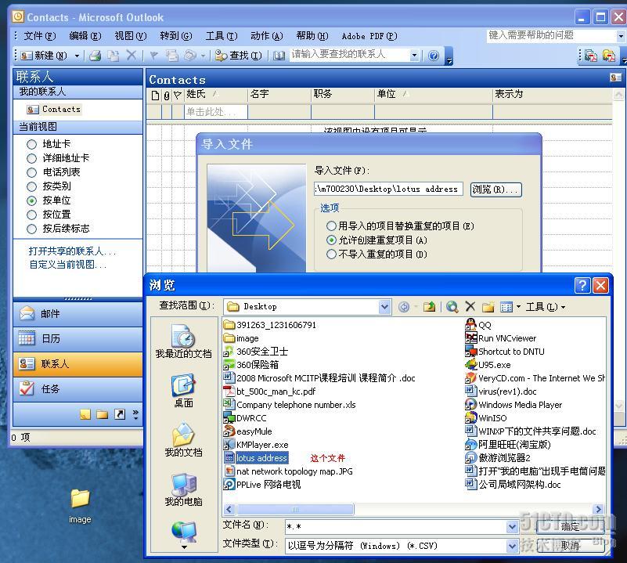Open My Documents place in Browse sidebar
627x563 pixels.
[183, 440]
